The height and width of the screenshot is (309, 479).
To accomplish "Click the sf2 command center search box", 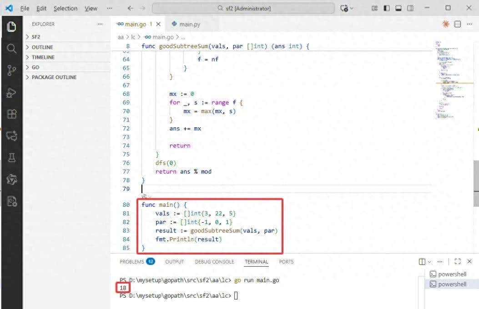I will point(243,8).
